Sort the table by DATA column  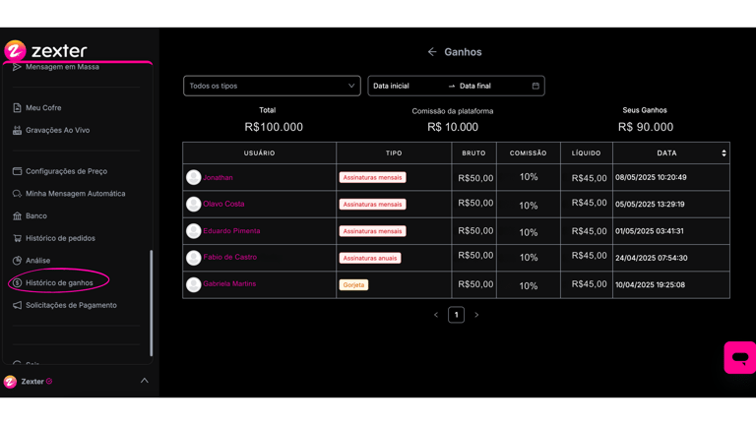(x=724, y=153)
